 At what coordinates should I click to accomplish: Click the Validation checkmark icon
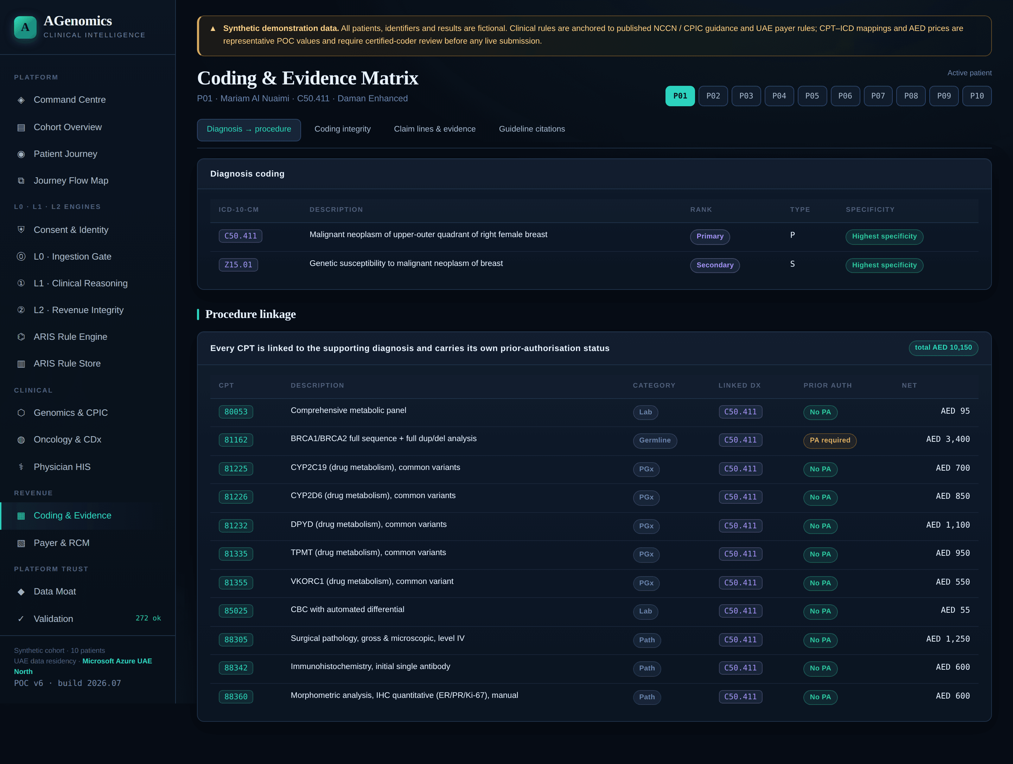[x=21, y=619]
